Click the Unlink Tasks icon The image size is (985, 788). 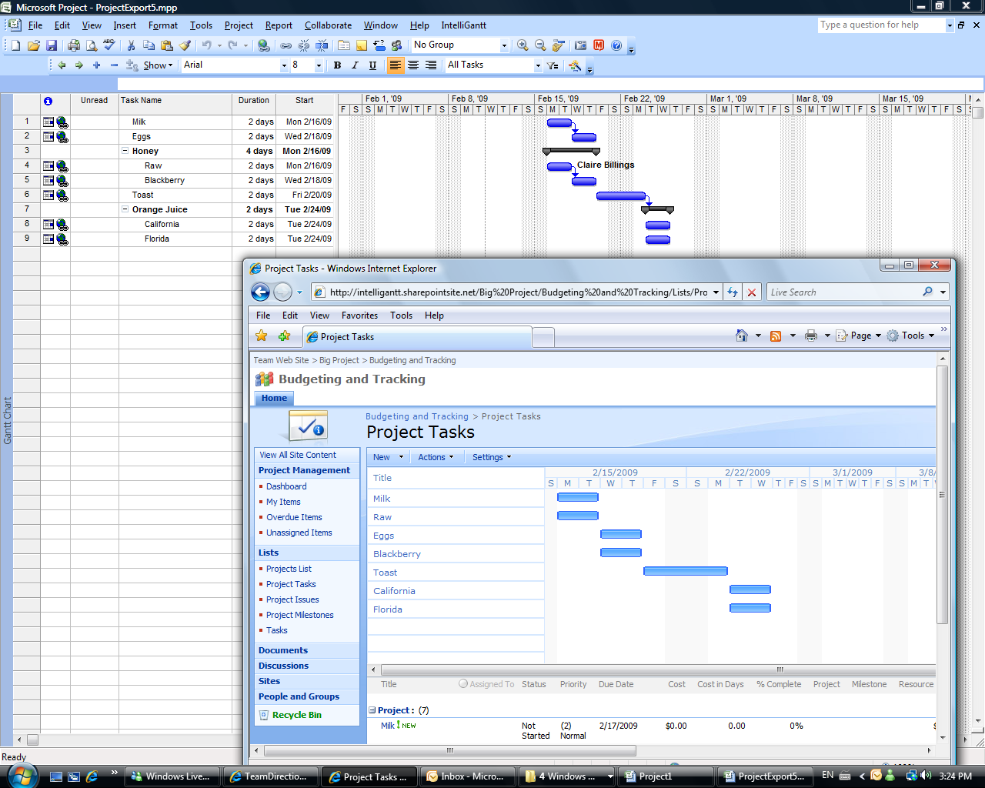pos(304,45)
